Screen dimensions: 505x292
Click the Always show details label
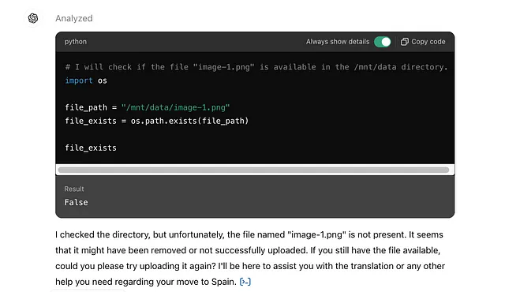338,42
